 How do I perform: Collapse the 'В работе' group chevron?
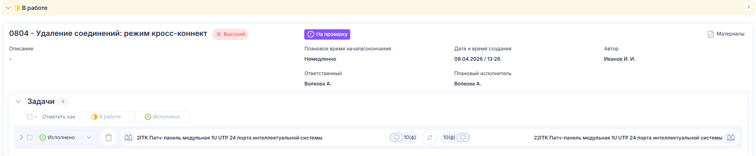point(8,8)
